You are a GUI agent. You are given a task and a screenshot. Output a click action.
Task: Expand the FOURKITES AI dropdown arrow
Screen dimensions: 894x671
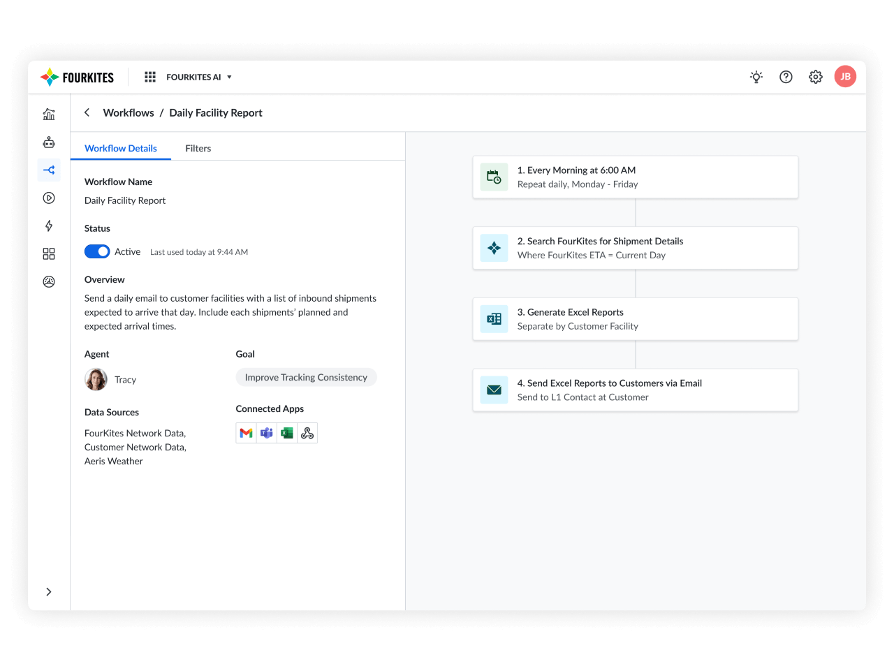[x=229, y=78]
